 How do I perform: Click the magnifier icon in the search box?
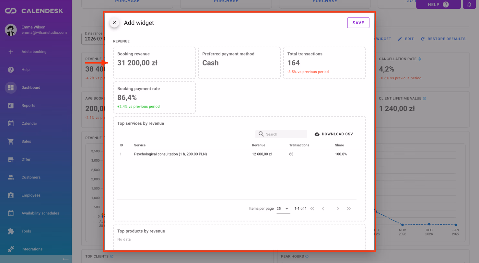coord(261,134)
